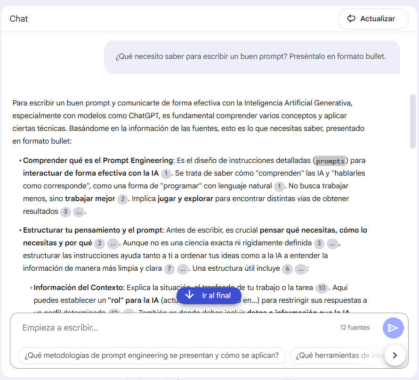Expand more citations after 'resultados 3'
The height and width of the screenshot is (380, 419).
(x=79, y=212)
